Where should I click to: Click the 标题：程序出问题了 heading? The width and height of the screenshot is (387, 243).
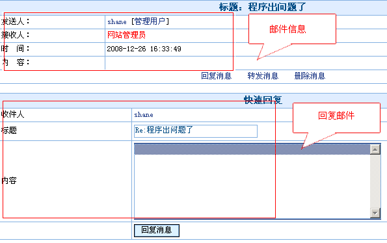point(262,7)
